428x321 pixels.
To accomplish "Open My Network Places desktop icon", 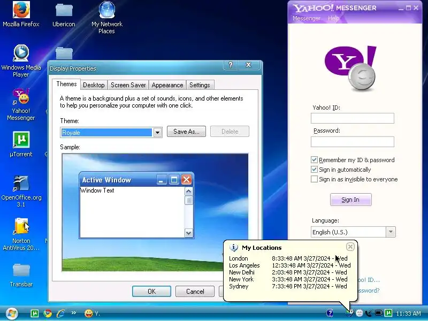I will (106, 18).
